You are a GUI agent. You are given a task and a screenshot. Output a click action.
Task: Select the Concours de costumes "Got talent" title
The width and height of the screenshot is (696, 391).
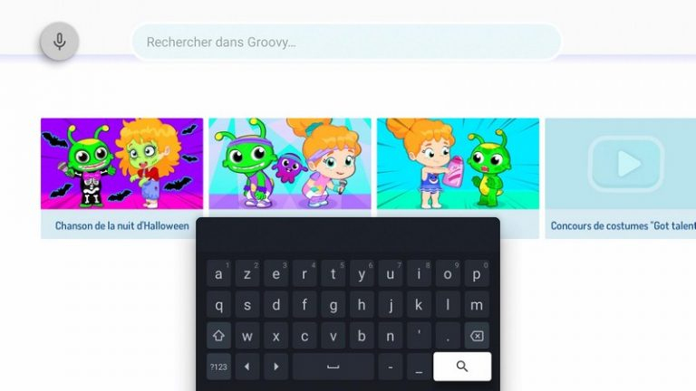[x=623, y=225]
